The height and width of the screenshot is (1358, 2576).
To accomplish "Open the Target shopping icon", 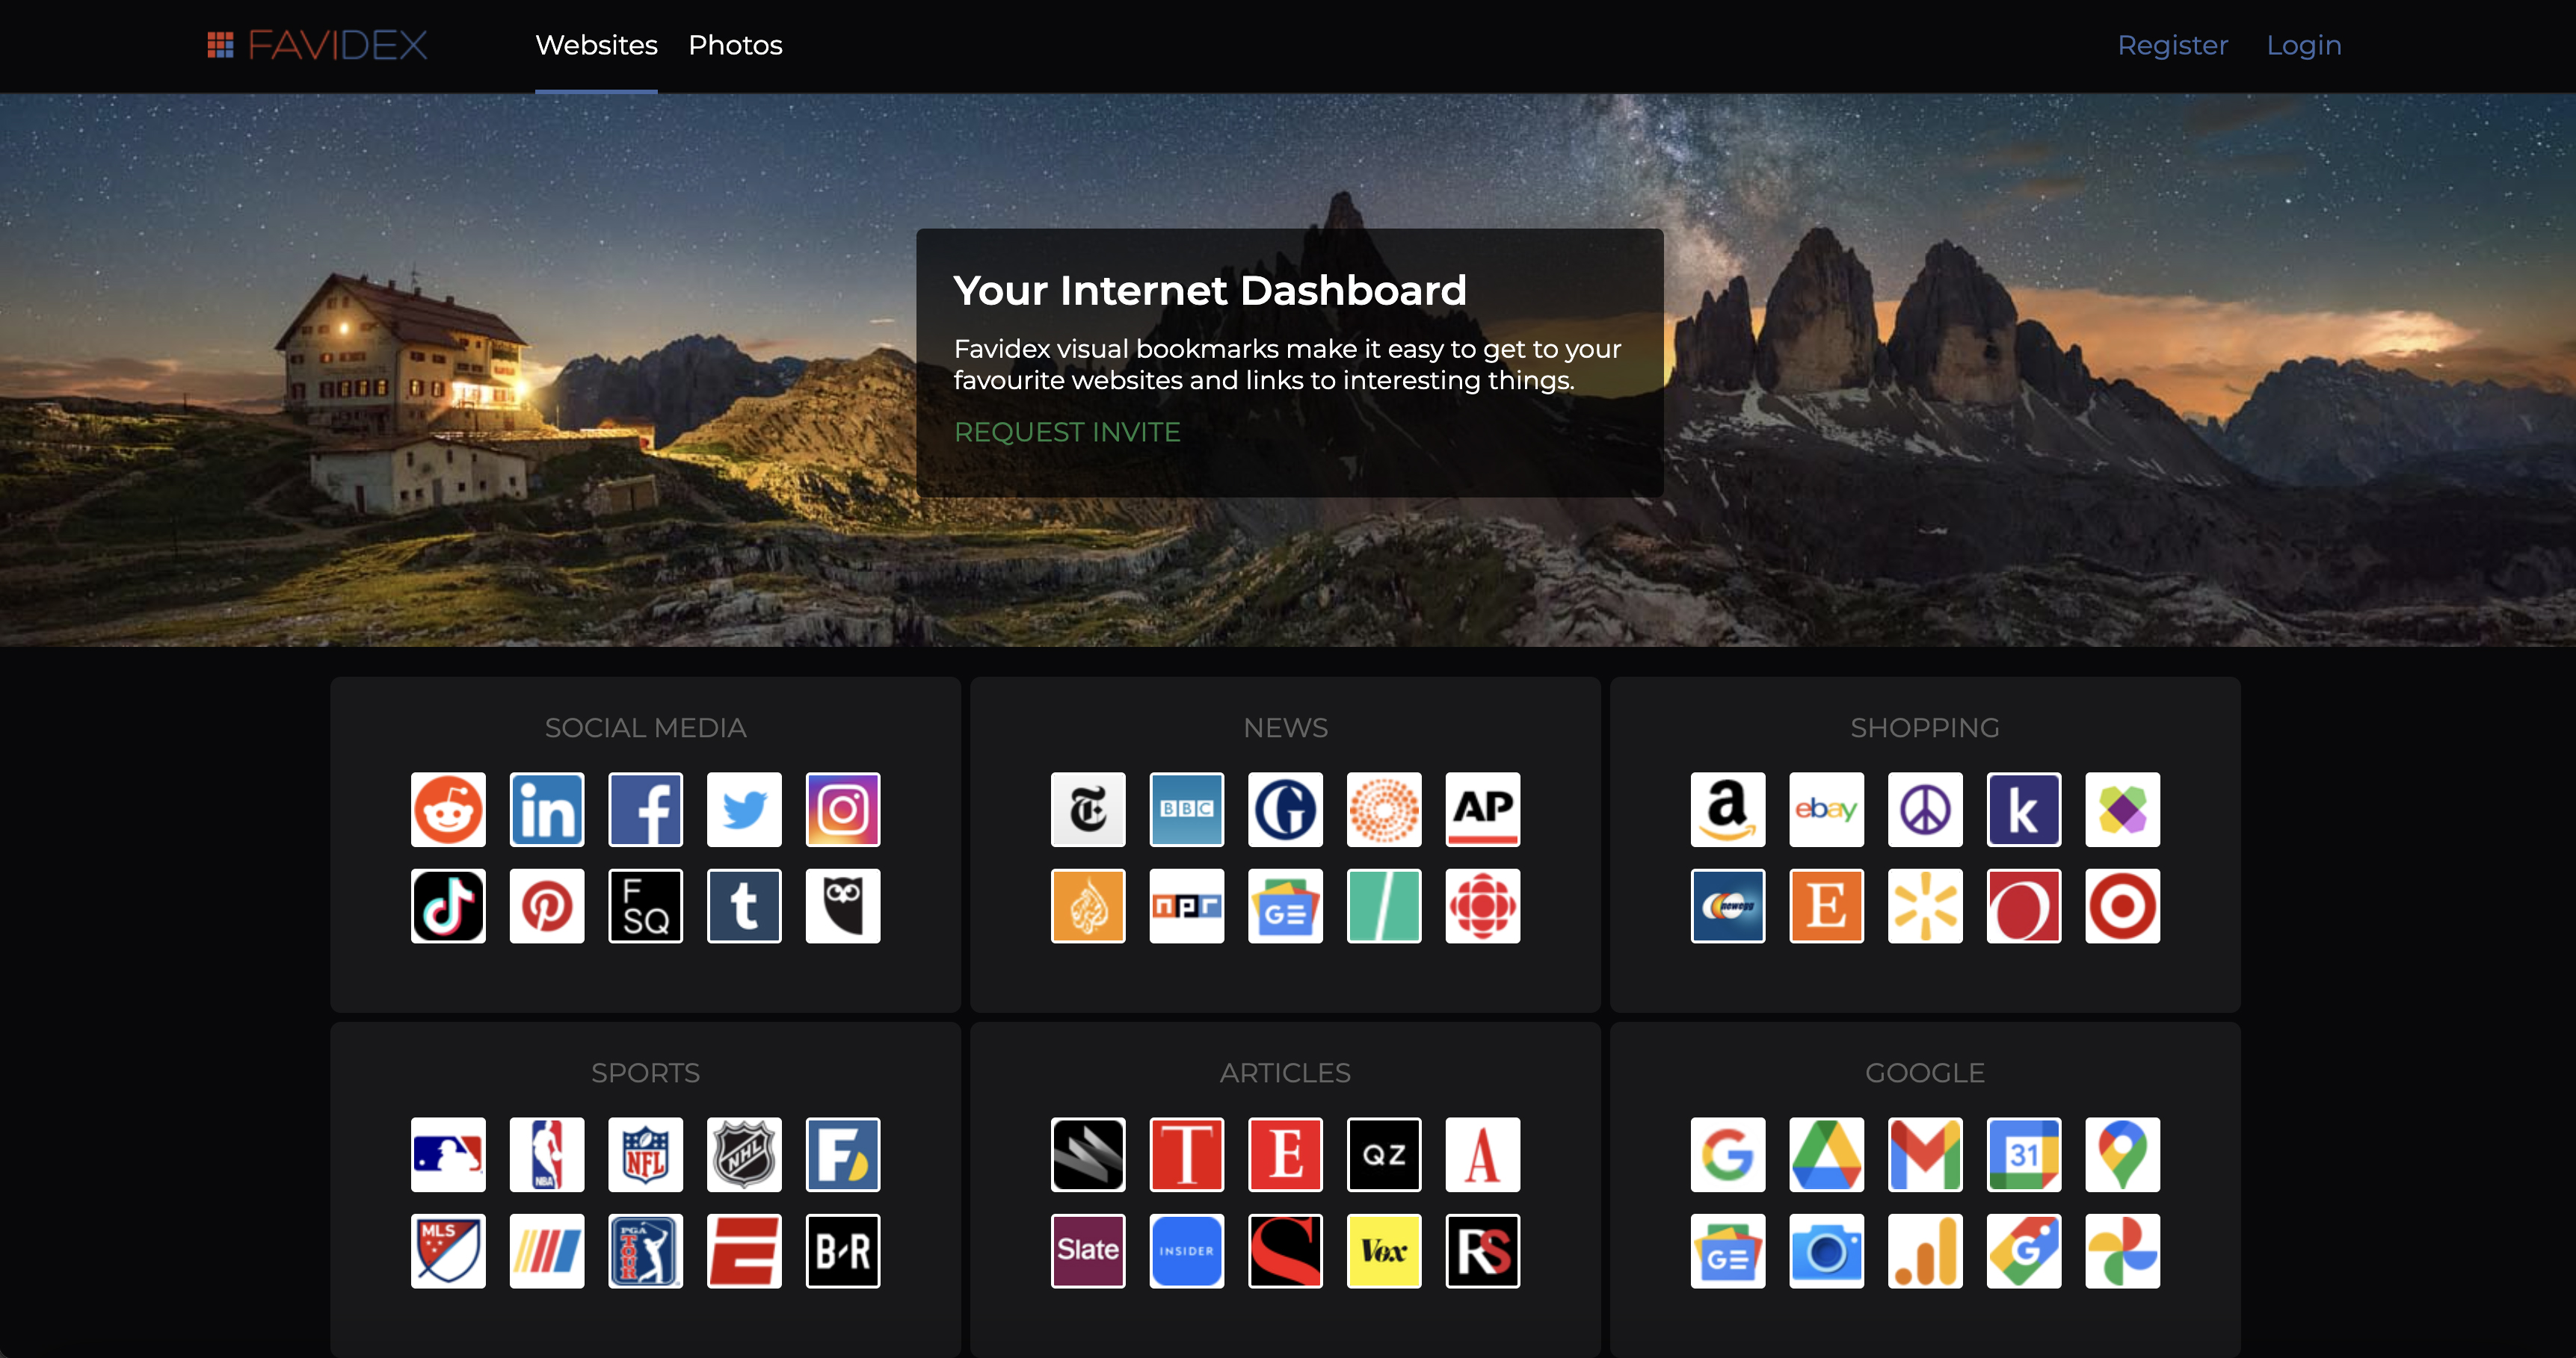I will [x=2122, y=905].
